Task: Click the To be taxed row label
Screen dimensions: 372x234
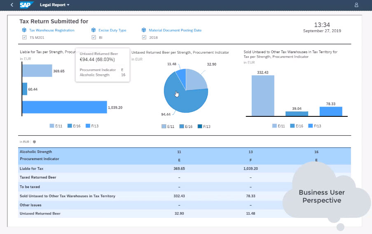Action: 30,187
